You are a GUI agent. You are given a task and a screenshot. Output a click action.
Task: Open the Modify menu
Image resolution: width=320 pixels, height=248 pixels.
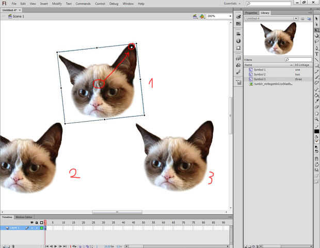click(x=57, y=4)
